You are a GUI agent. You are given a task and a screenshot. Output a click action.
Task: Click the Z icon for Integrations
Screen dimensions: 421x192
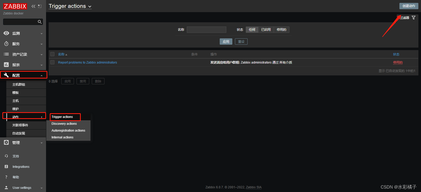click(x=6, y=167)
